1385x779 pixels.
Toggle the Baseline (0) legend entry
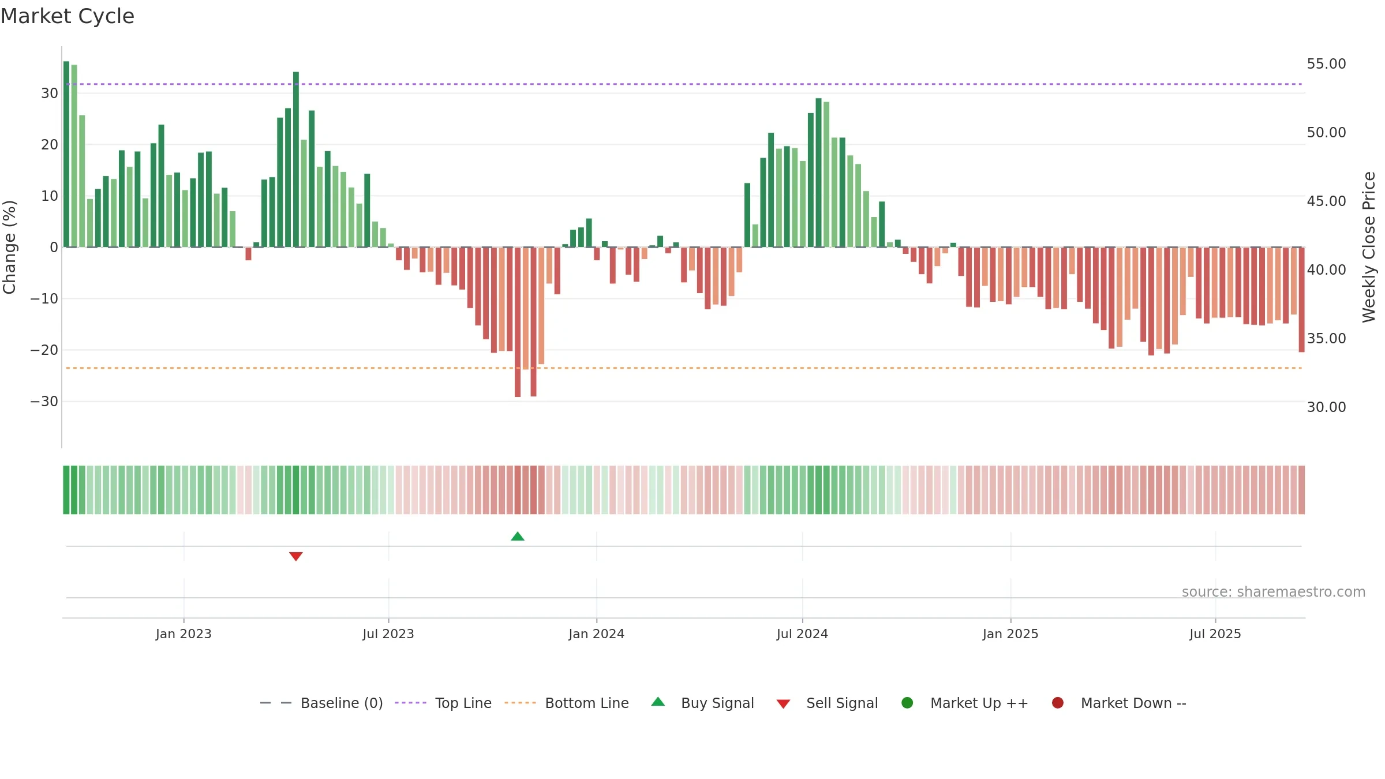pos(321,703)
